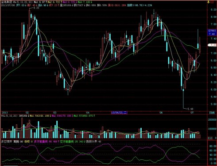Click the date 2013/07/08 in info line
The height and width of the screenshot is (166, 217).
coord(8,5)
